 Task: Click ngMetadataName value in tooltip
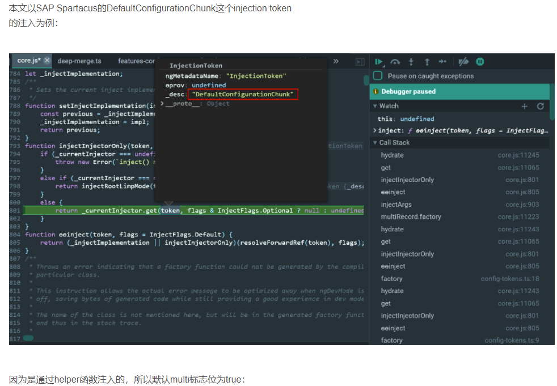pos(256,76)
